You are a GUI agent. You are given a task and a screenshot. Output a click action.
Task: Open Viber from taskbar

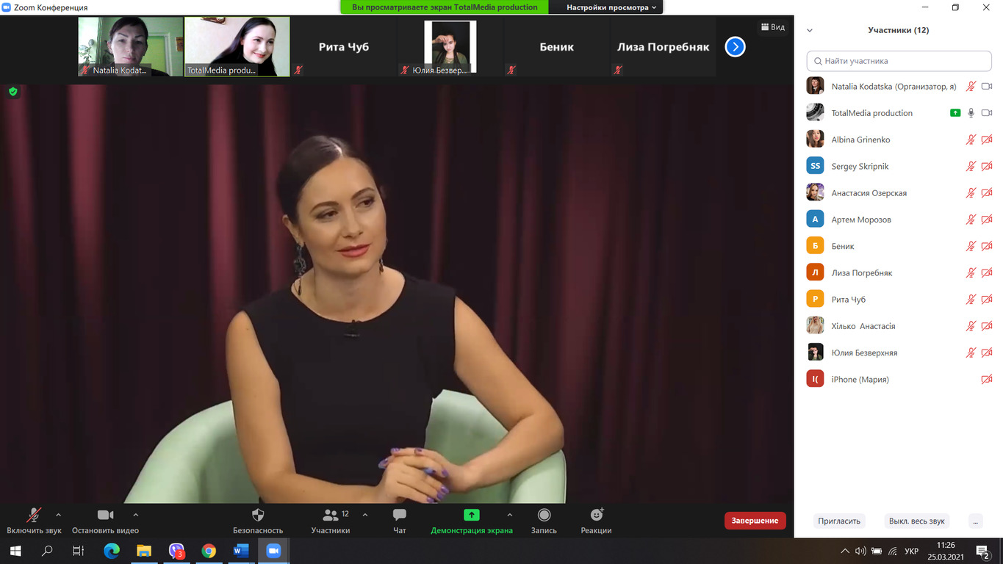click(176, 551)
